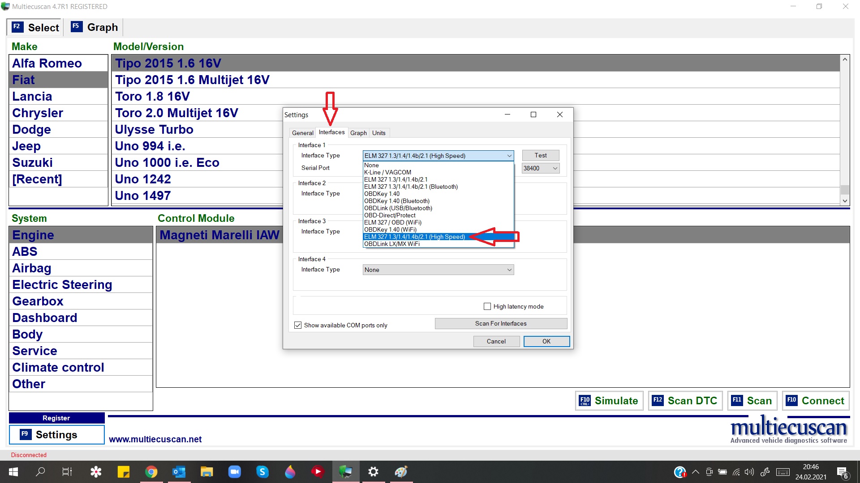Open the 38400 baud rate dropdown
This screenshot has height=483, width=860.
tap(541, 168)
